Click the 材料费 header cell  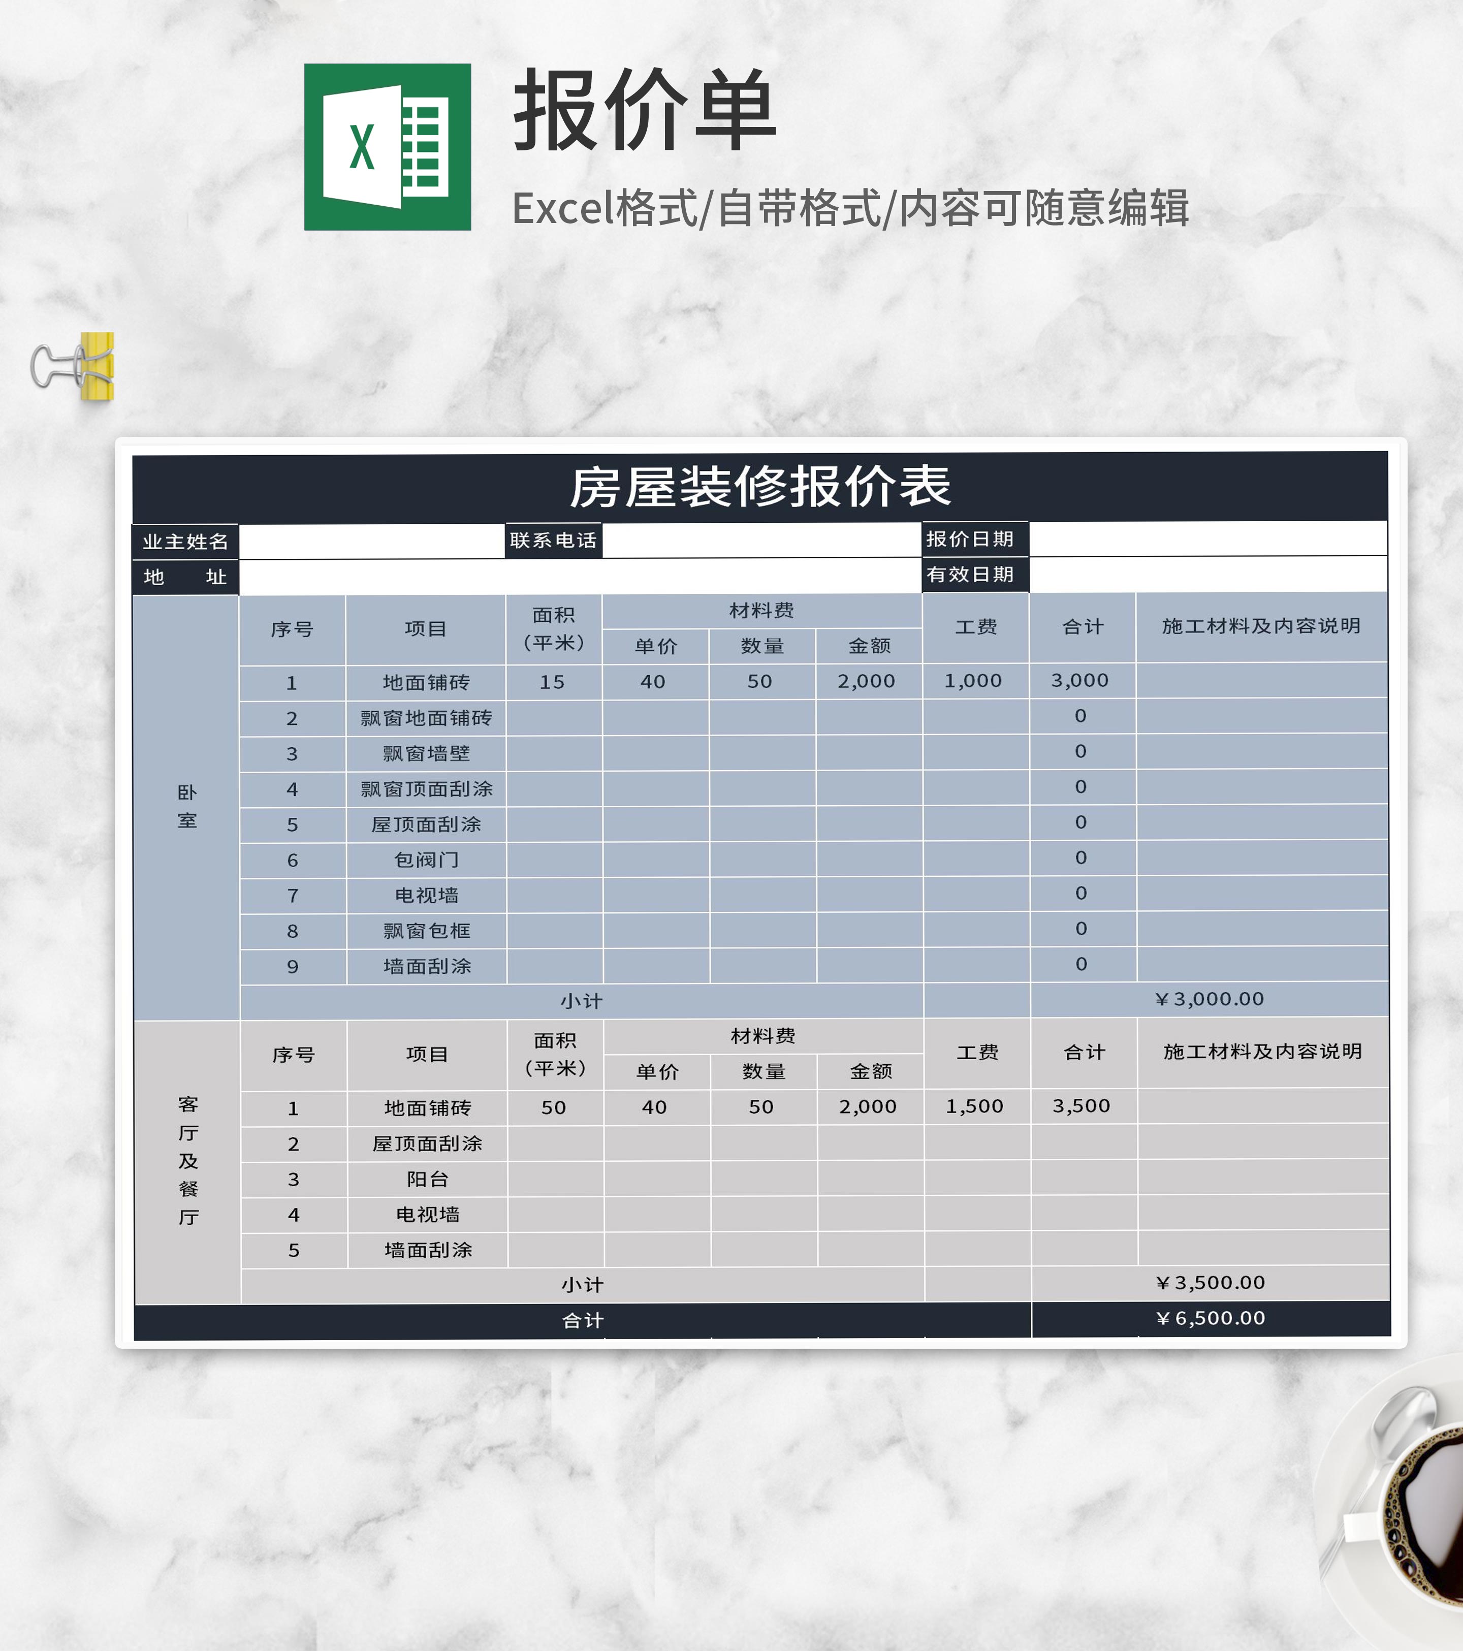tap(764, 612)
